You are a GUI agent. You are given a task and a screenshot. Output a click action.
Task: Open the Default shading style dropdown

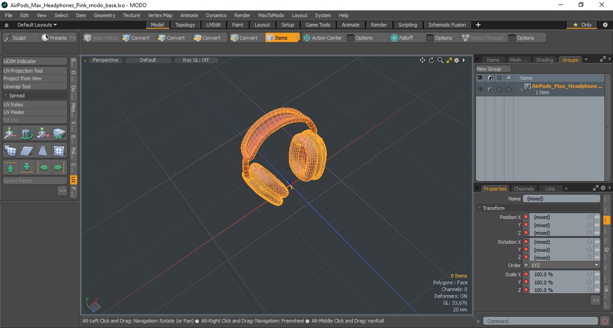(x=148, y=60)
